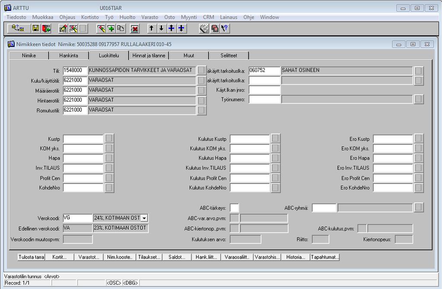The height and width of the screenshot is (289, 442).
Task: Click the Varaosaliitt.. button
Action: tap(237, 257)
